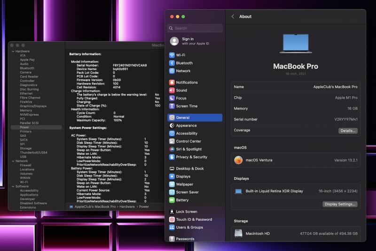Go back using the chevron beside About
376x251 pixels.
pos(233,16)
